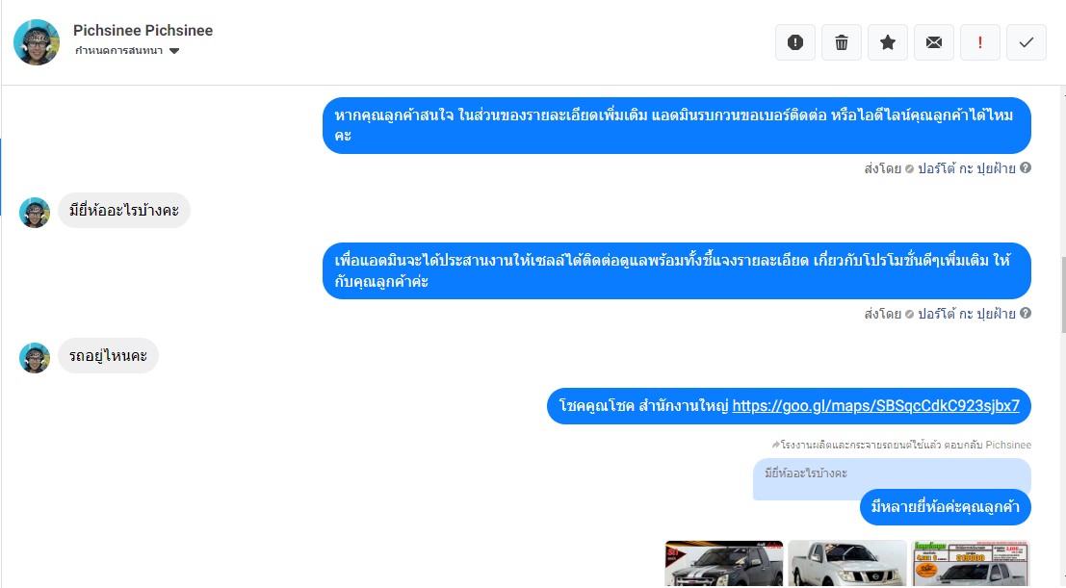Open help icon beside second sender label
The width and height of the screenshot is (1066, 588).
(x=1026, y=314)
